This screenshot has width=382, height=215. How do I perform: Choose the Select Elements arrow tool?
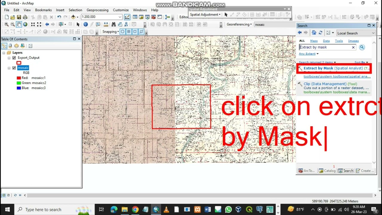pos(78,24)
